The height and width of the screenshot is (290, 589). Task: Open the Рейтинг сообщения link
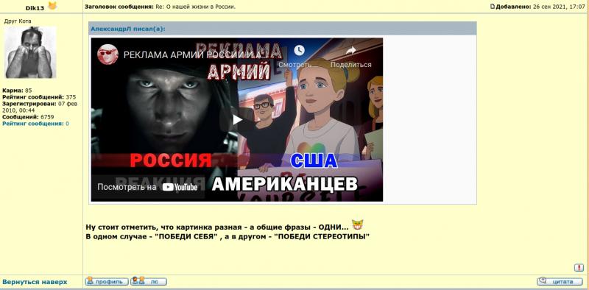[33, 124]
